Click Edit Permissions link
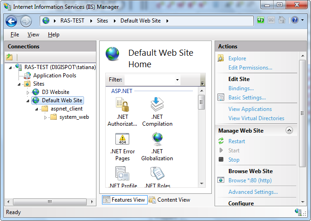The width and height of the screenshot is (311, 221). point(250,68)
